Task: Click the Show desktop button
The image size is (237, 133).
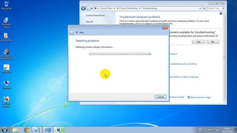Action: point(236,130)
